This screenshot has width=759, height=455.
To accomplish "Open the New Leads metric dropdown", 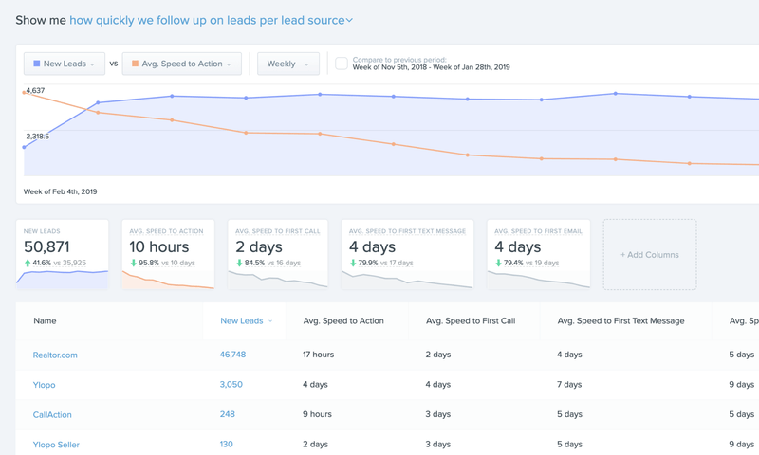I will 65,64.
